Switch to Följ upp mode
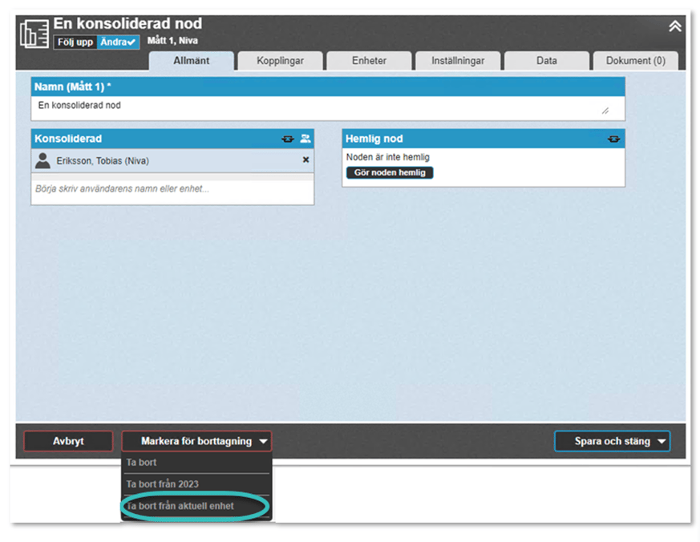 [x=75, y=42]
